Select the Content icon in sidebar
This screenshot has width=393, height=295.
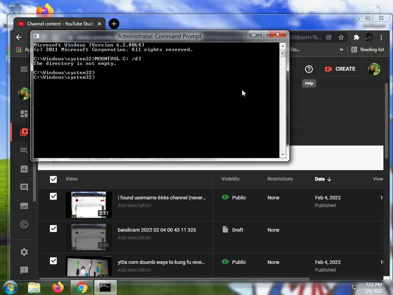pyautogui.click(x=24, y=132)
